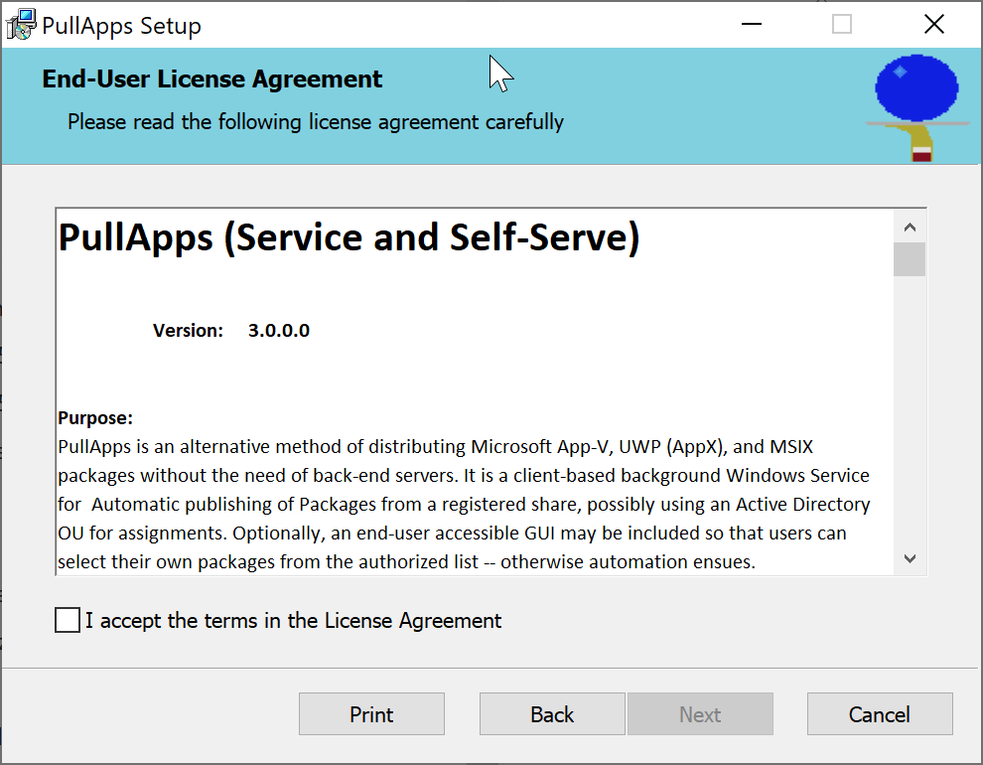Screen dimensions: 983x765
Task: Go Back to the previous setup step
Action: coord(552,713)
